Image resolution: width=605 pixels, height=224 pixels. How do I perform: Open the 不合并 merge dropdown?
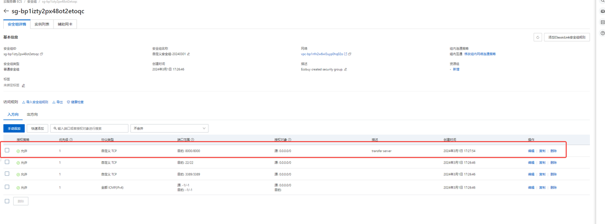click(x=169, y=128)
